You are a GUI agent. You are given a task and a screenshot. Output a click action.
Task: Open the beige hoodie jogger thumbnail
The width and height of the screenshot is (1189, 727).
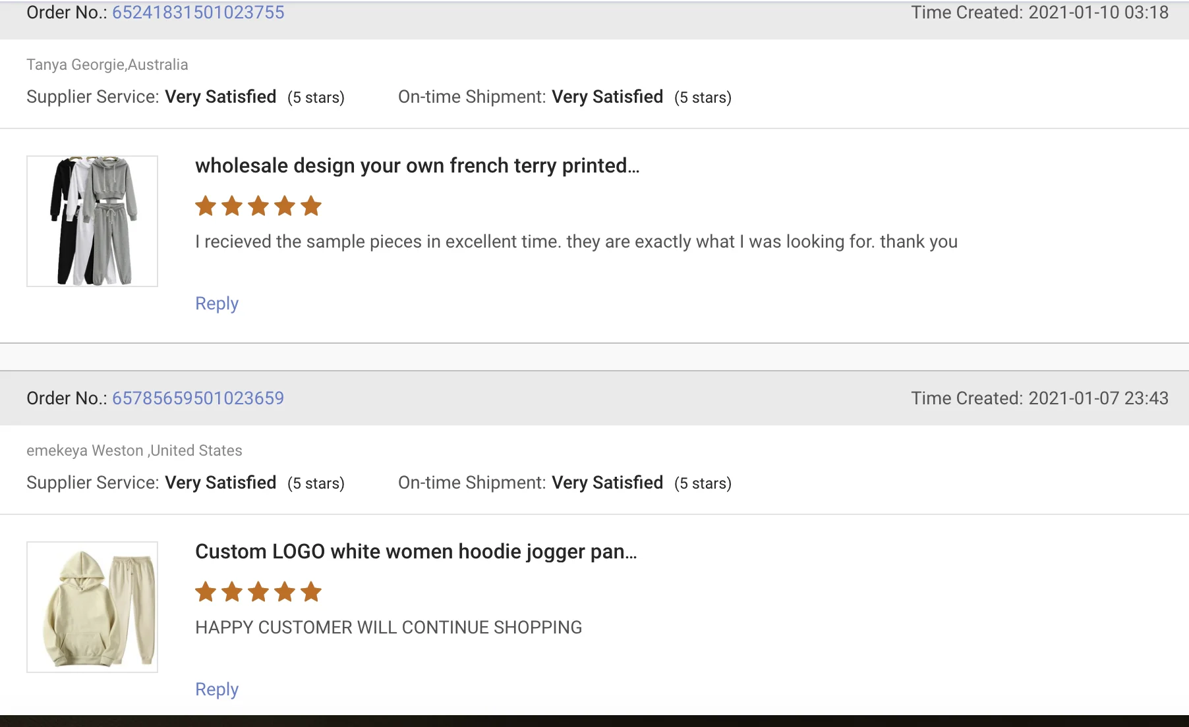[x=92, y=607]
